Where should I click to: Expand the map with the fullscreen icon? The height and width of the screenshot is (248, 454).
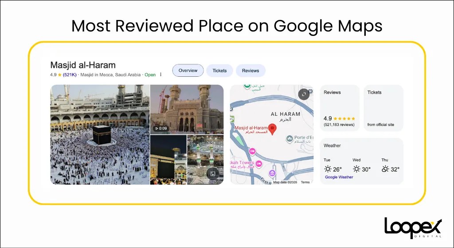tap(304, 94)
